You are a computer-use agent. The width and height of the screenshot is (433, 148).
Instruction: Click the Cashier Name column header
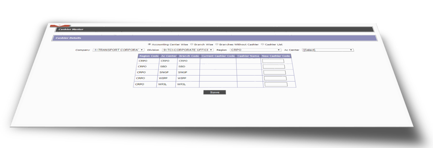coord(248,56)
